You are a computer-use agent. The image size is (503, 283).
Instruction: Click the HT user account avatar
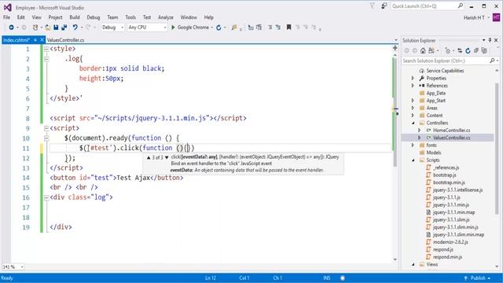point(496,17)
